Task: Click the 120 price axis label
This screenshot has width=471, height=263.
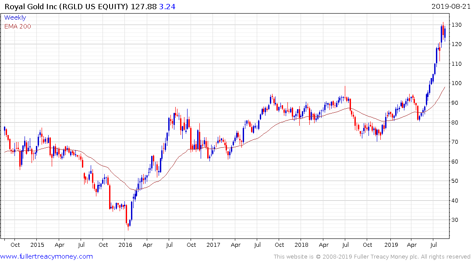Action: (x=457, y=44)
